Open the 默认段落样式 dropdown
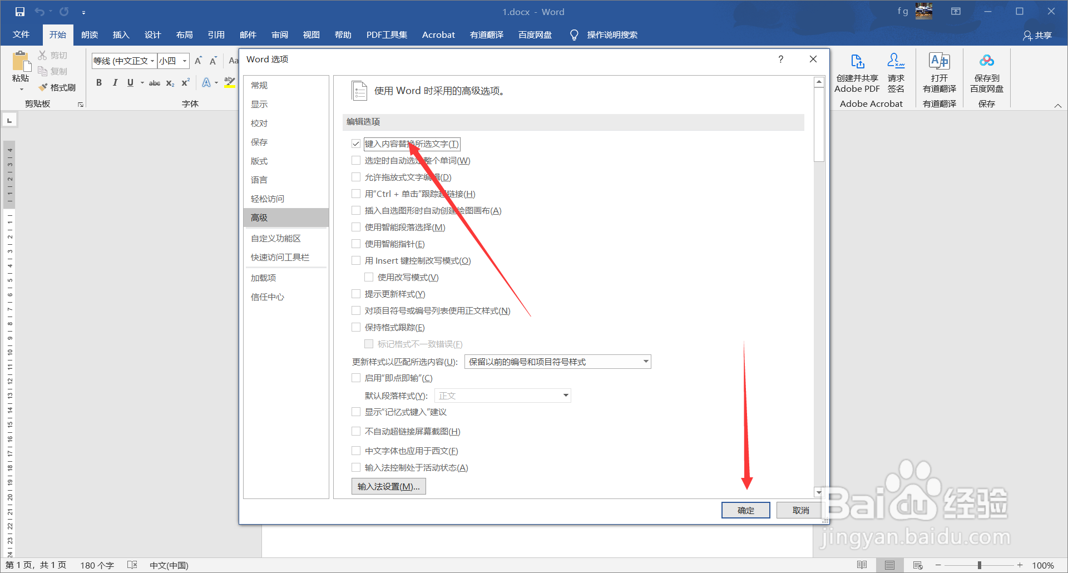Image resolution: width=1068 pixels, height=573 pixels. (565, 396)
